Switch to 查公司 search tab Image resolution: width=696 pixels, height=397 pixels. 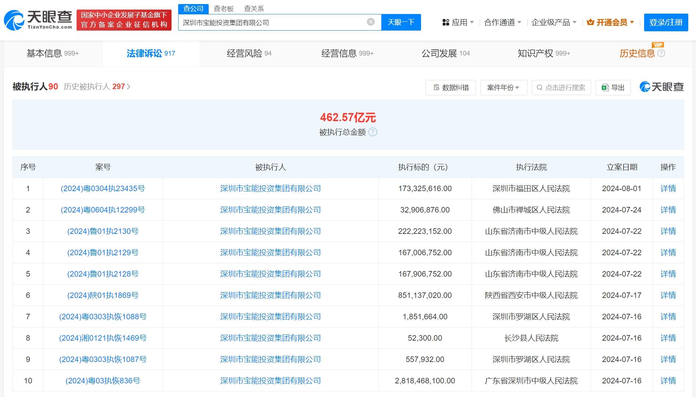193,8
